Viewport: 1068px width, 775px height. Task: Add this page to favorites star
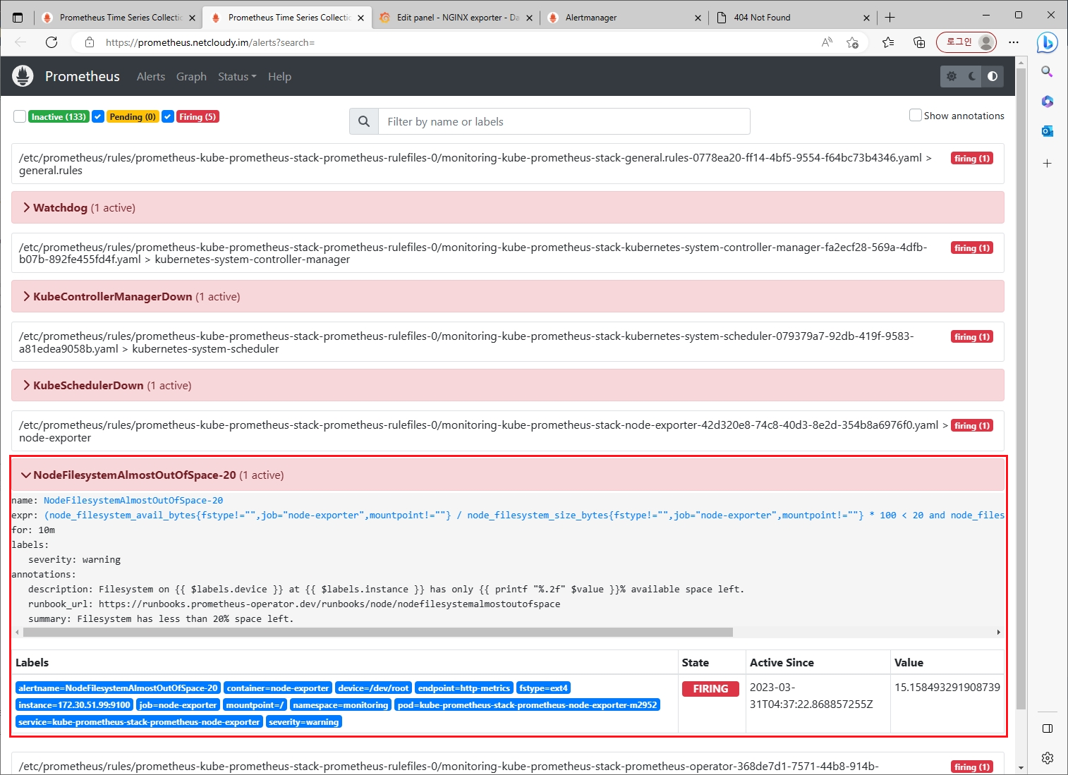pyautogui.click(x=852, y=42)
